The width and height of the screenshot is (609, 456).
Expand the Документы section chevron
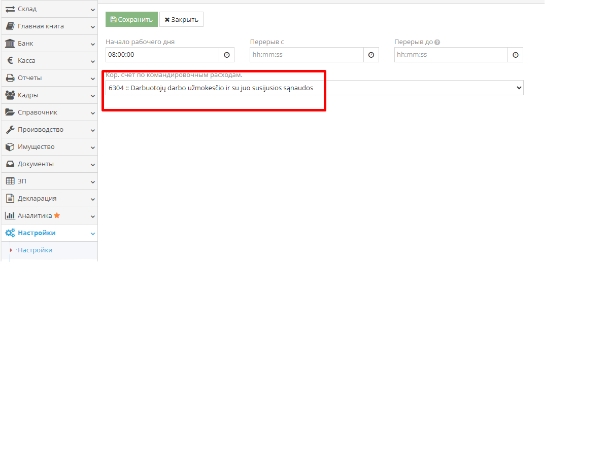[93, 165]
